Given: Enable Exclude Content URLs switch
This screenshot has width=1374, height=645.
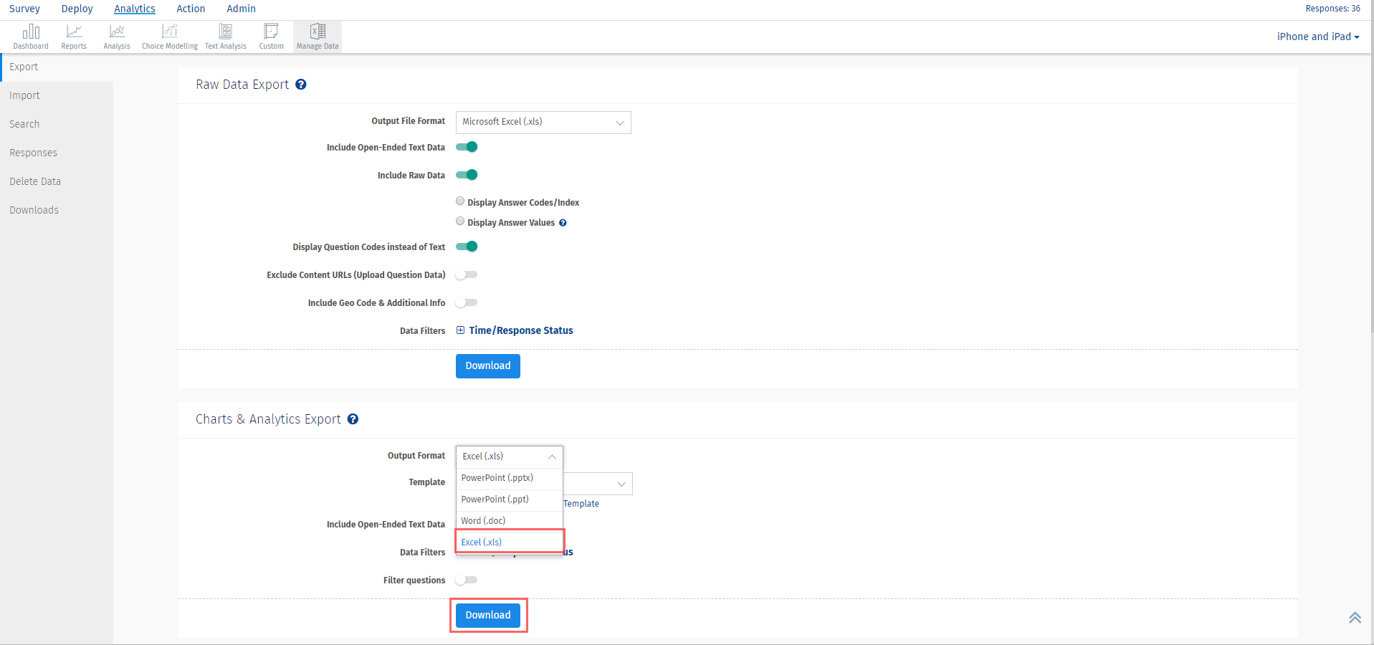Looking at the screenshot, I should coord(467,274).
